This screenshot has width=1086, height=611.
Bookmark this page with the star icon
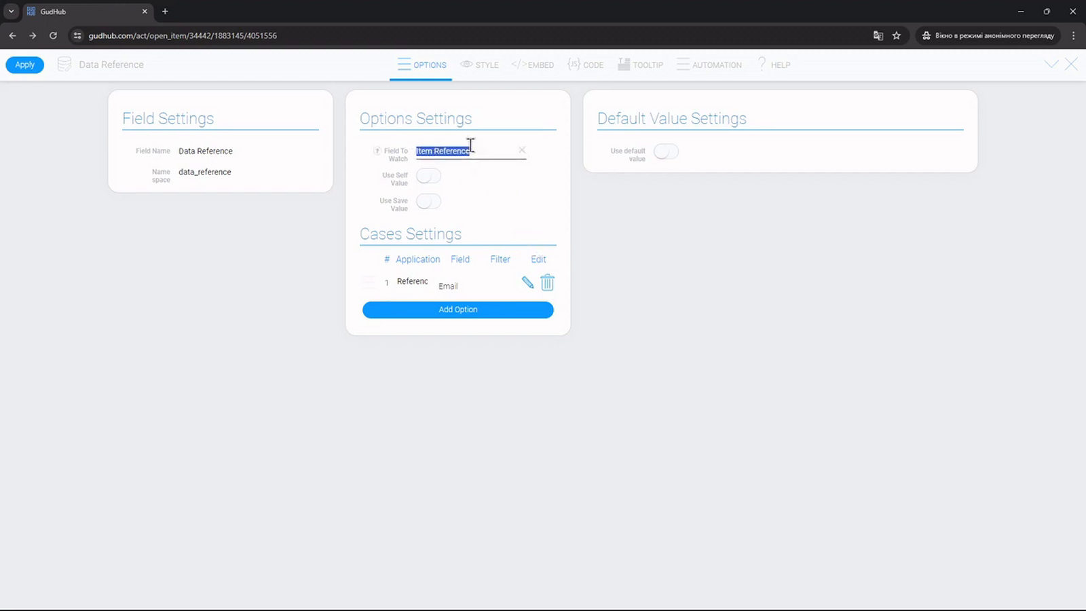[897, 35]
